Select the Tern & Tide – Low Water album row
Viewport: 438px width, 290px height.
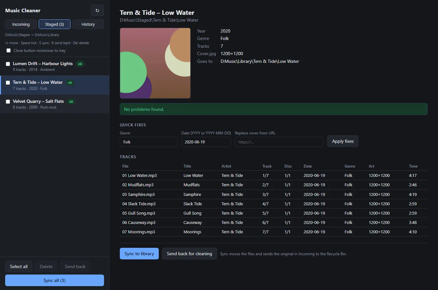(x=55, y=85)
